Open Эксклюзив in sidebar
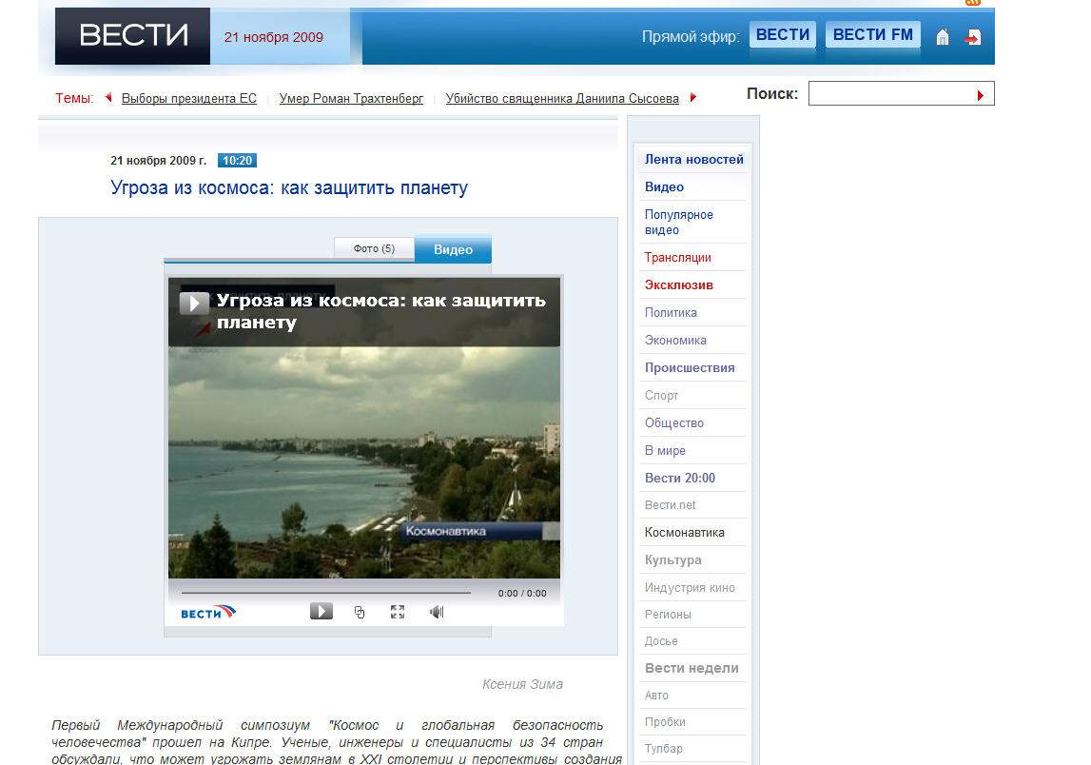Screen dimensions: 1091x765 point(678,284)
